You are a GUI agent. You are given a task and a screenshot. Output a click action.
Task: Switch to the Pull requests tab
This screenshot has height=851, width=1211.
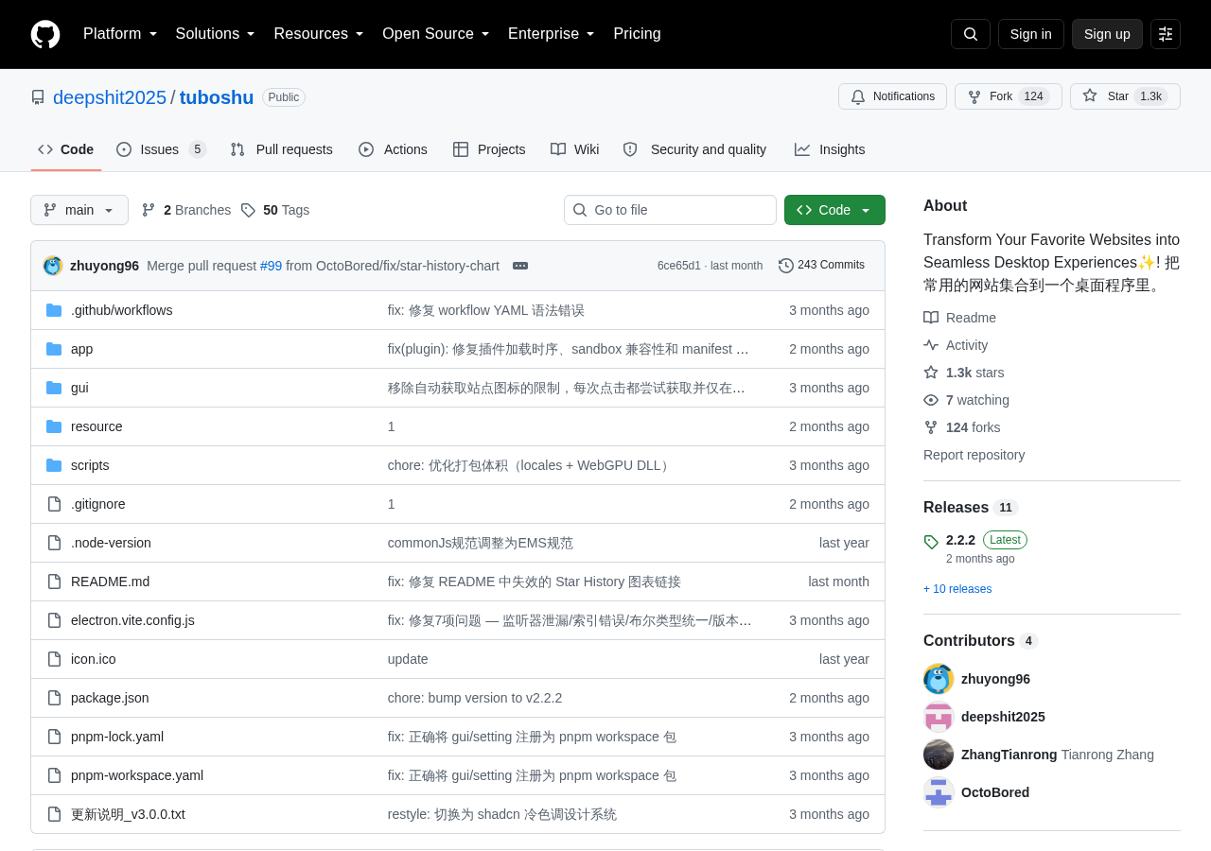[x=281, y=149]
